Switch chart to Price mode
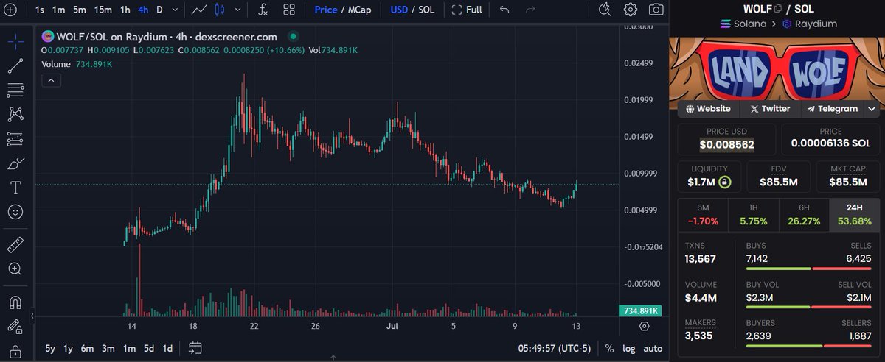Image resolution: width=885 pixels, height=362 pixels. tap(325, 10)
